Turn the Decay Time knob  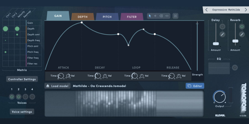click(x=98, y=76)
